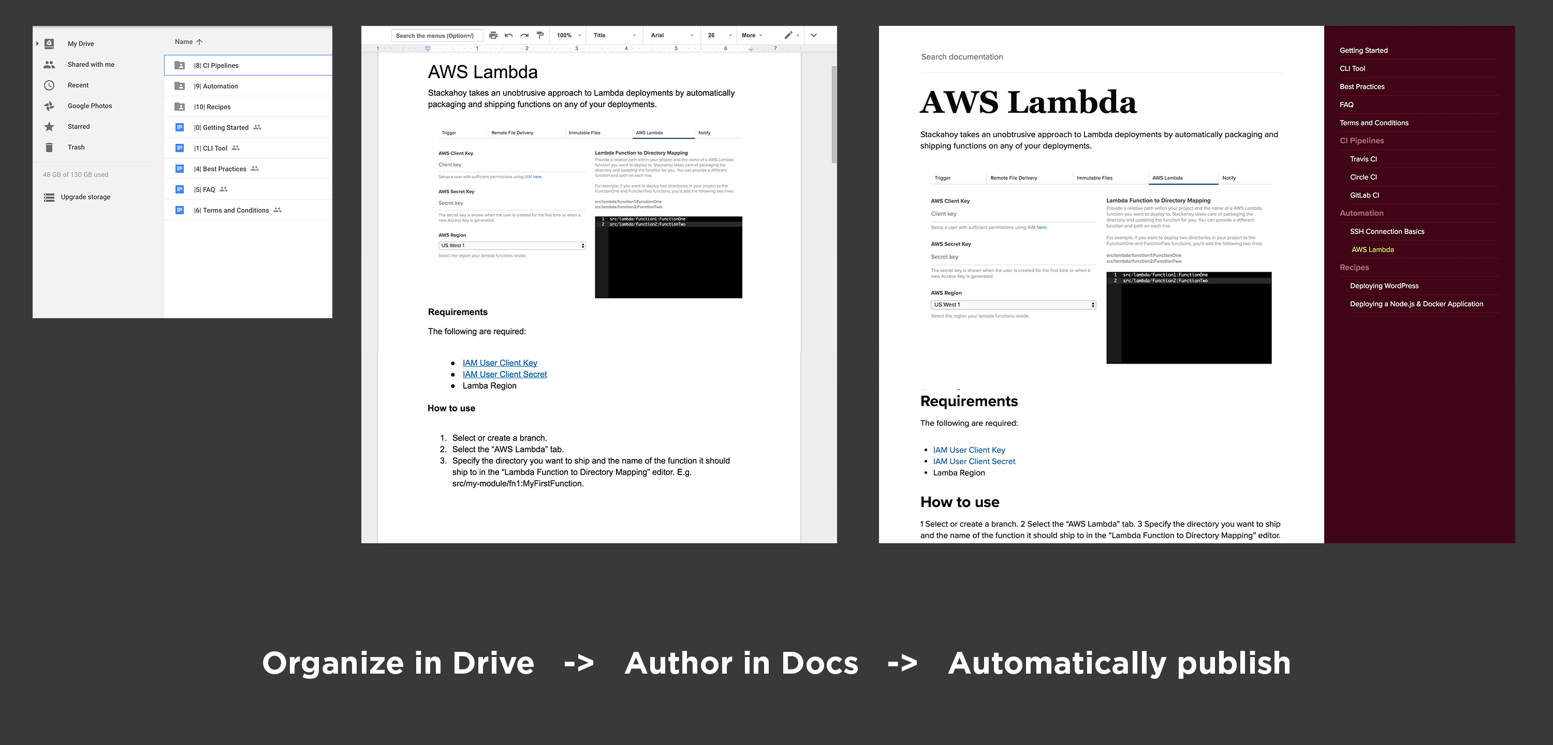Open the font size 26 dropdown
This screenshot has height=745, width=1553.
[720, 35]
